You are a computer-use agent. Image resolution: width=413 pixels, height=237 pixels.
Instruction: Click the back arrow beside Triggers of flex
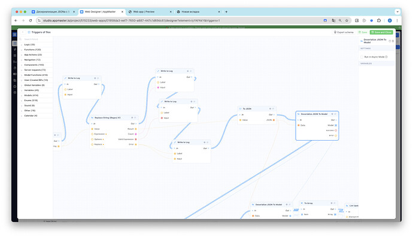point(23,32)
